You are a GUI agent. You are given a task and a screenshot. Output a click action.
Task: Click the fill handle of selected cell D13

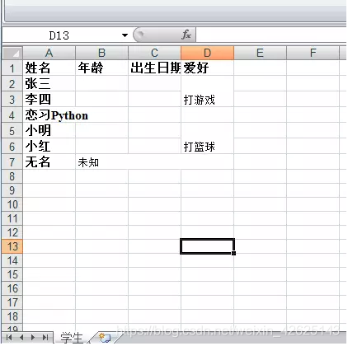tap(233, 253)
